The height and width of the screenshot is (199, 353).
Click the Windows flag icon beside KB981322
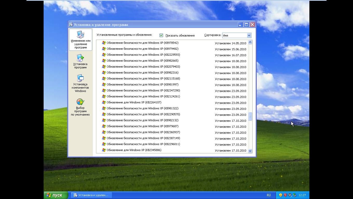(104, 108)
